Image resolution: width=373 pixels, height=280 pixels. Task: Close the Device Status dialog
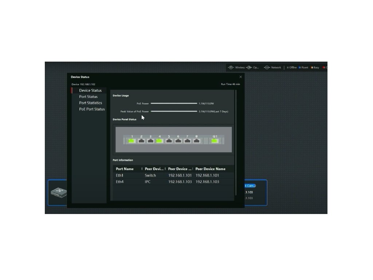point(240,77)
